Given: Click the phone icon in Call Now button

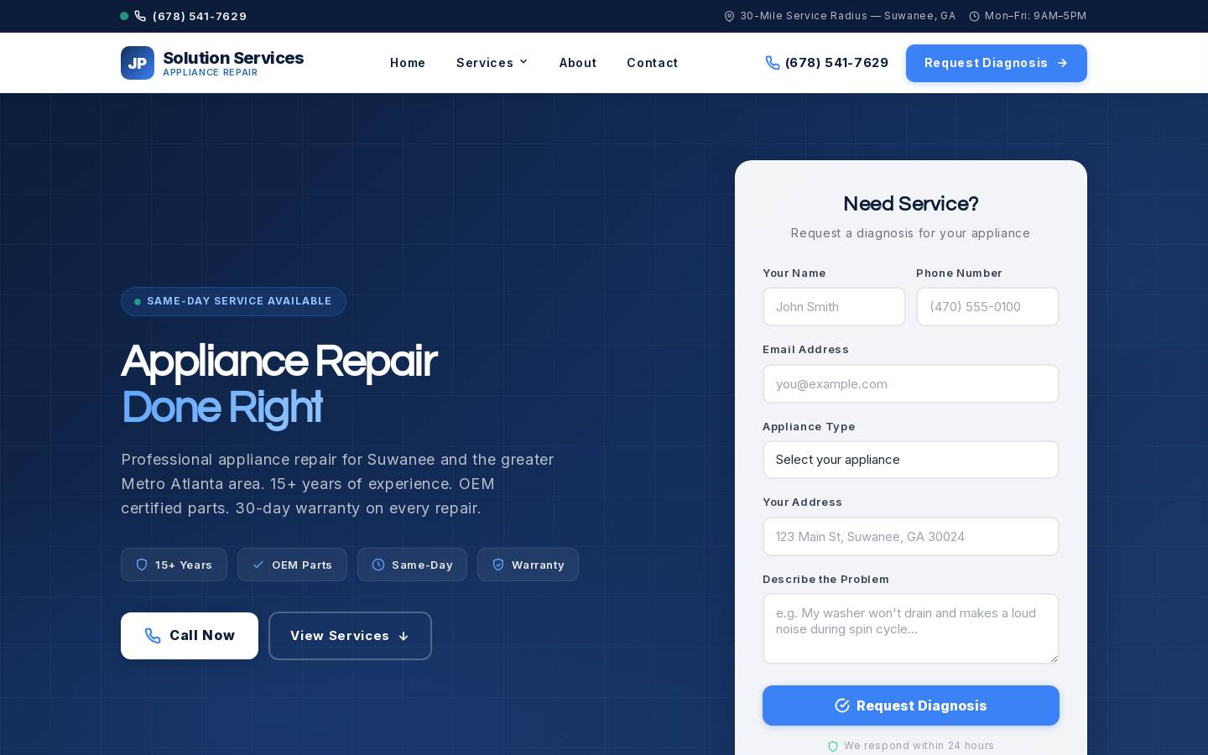Looking at the screenshot, I should [x=153, y=636].
